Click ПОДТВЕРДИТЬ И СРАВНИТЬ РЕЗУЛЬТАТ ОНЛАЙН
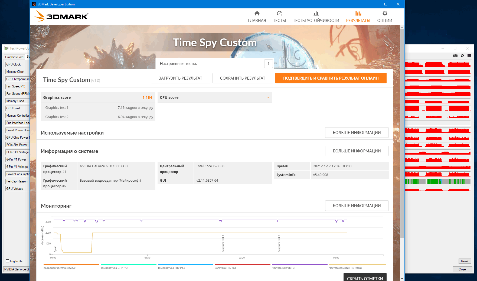477x281 pixels. point(331,78)
